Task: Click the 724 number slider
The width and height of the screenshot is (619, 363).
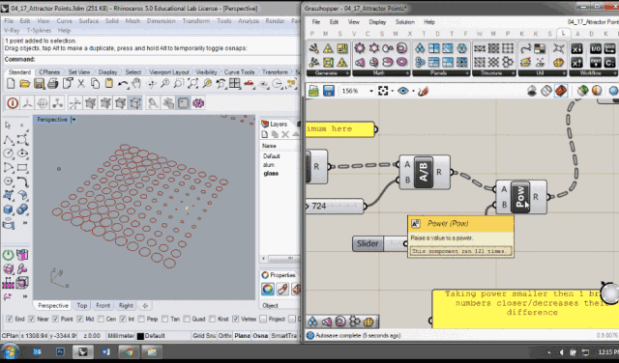Action: click(x=336, y=206)
